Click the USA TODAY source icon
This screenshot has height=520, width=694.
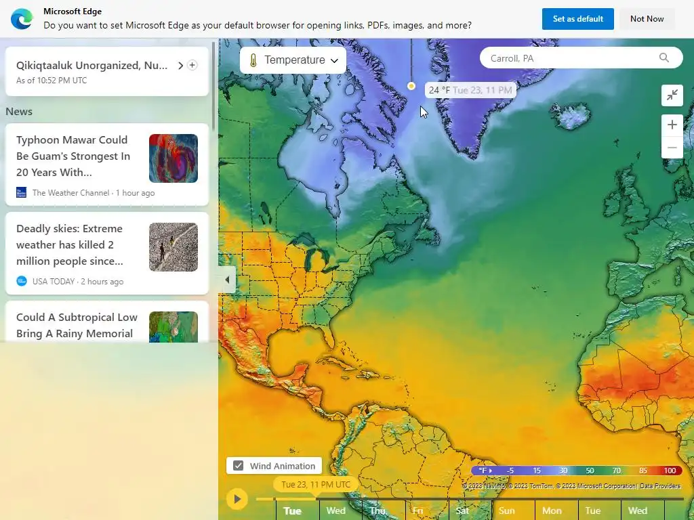tap(21, 281)
